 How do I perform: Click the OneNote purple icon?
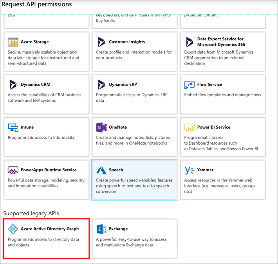click(x=101, y=128)
